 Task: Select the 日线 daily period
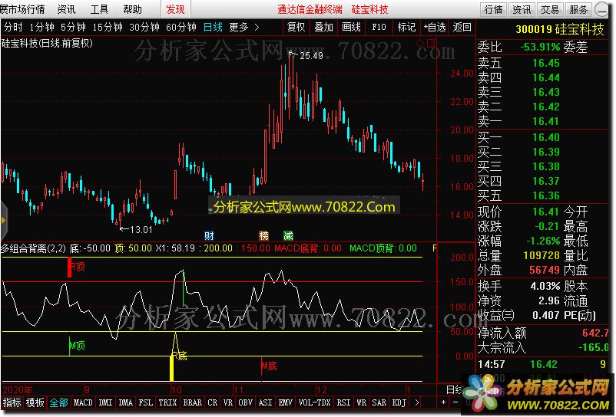click(213, 28)
